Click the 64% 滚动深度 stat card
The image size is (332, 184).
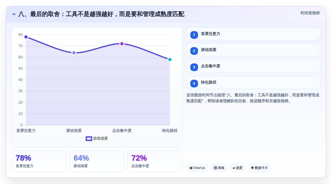(97, 161)
